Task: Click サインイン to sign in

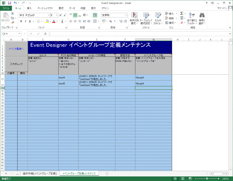Action: tap(222, 8)
